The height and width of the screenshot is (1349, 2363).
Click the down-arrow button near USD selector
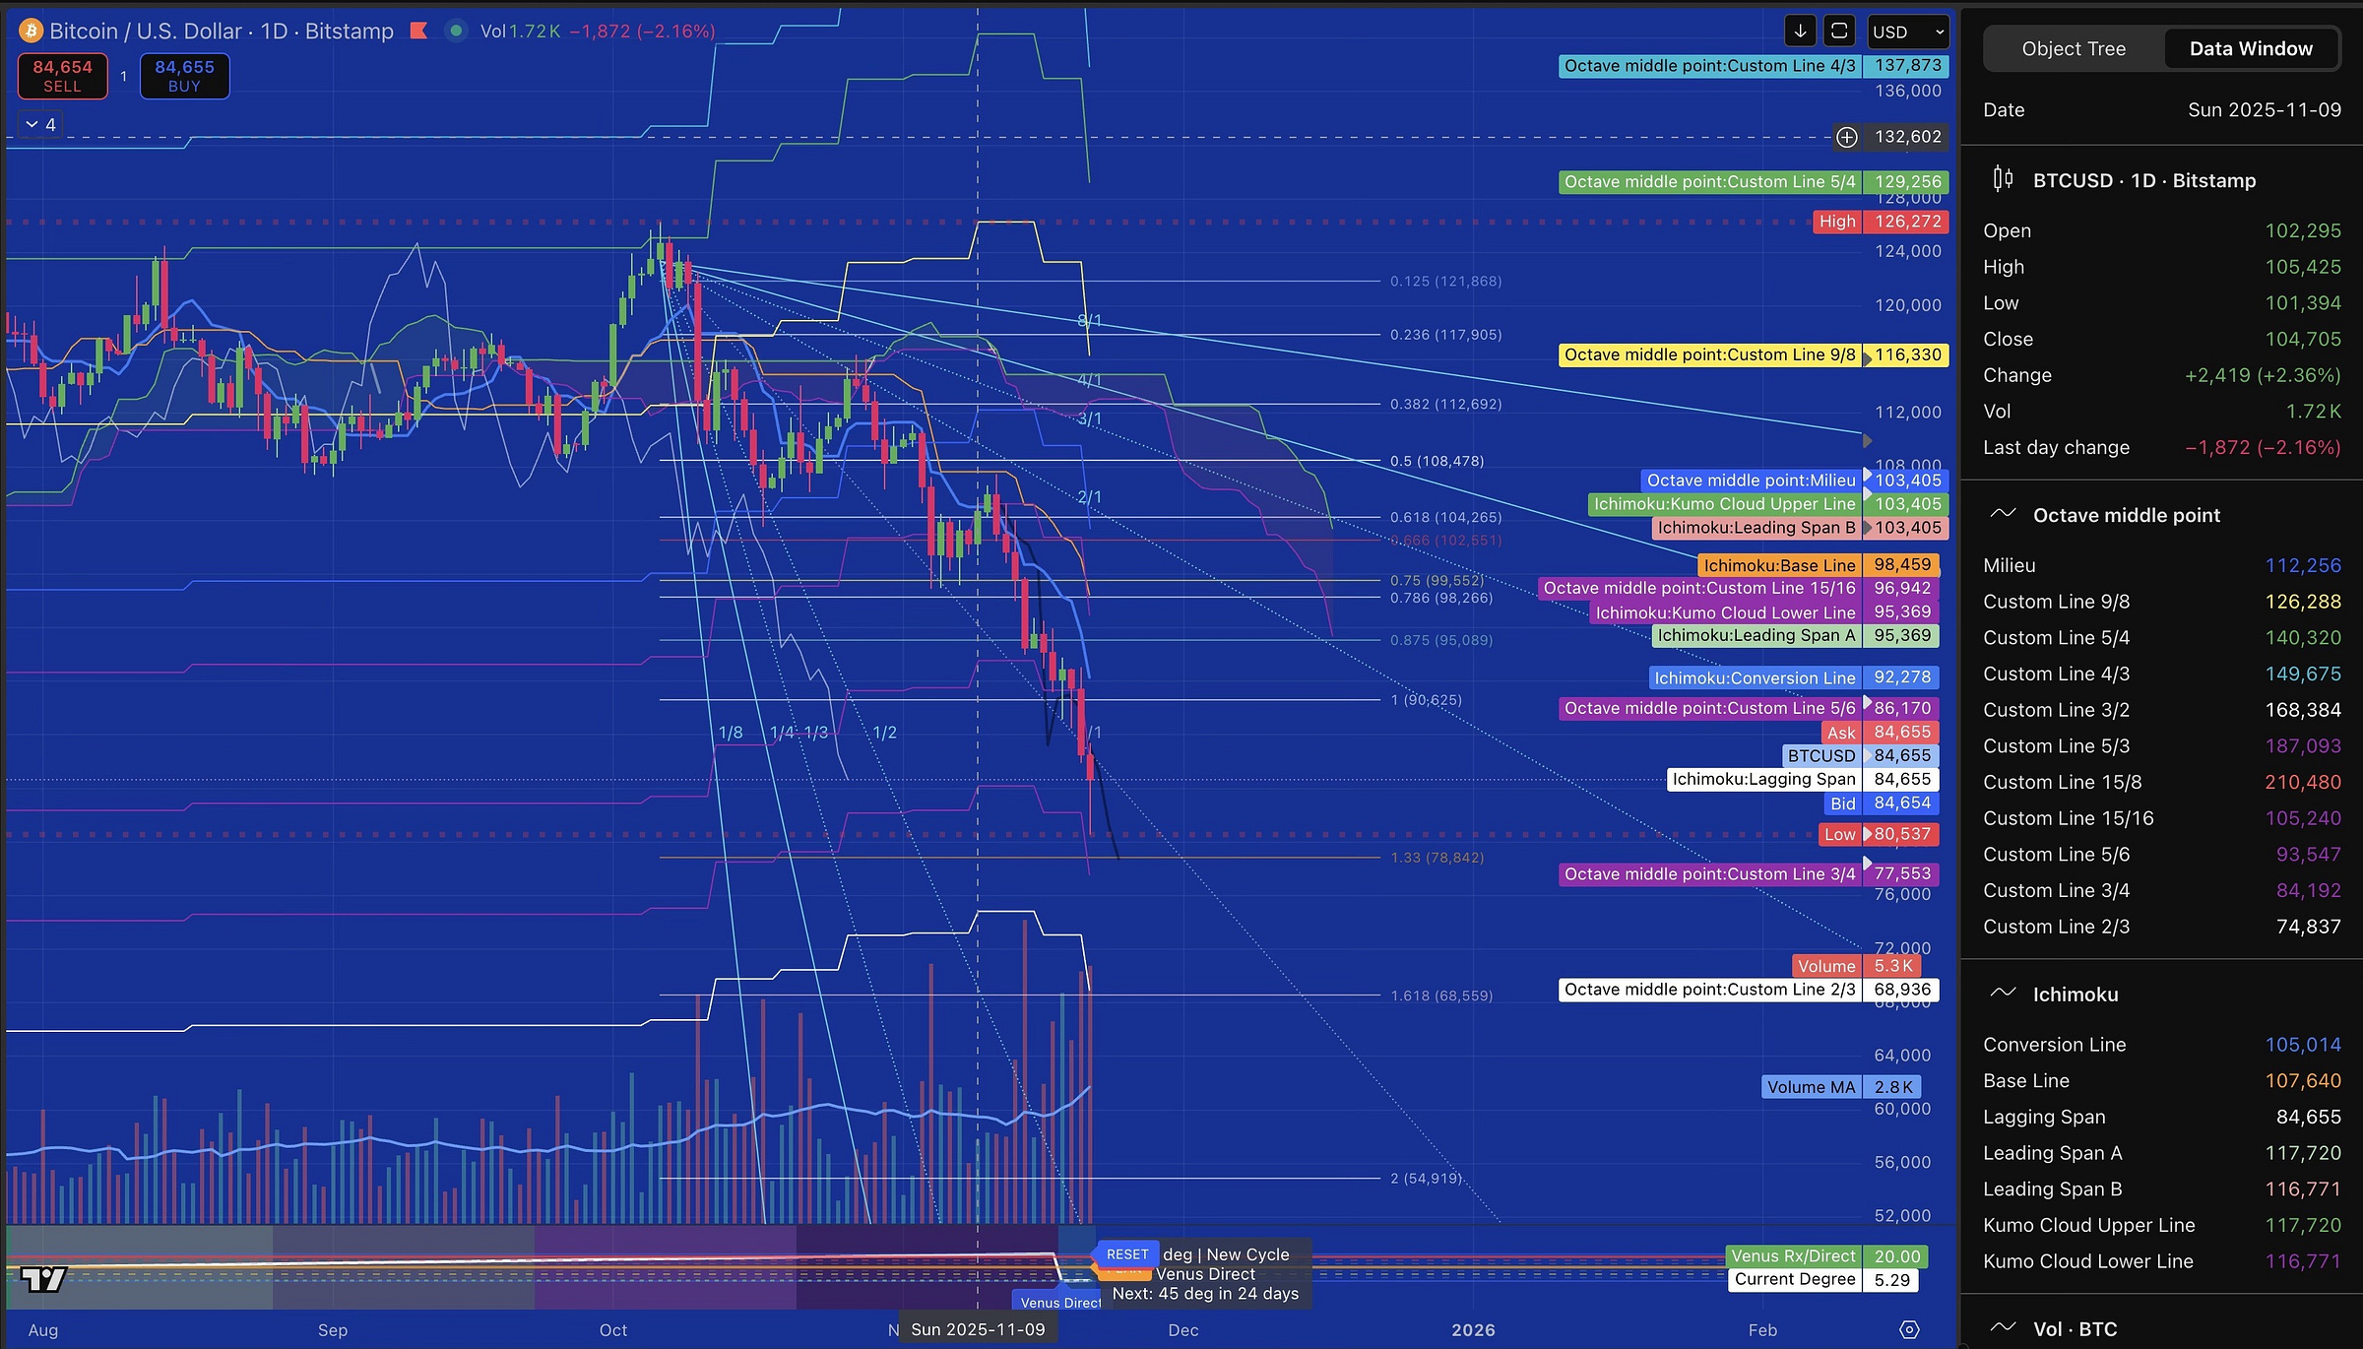(1800, 32)
